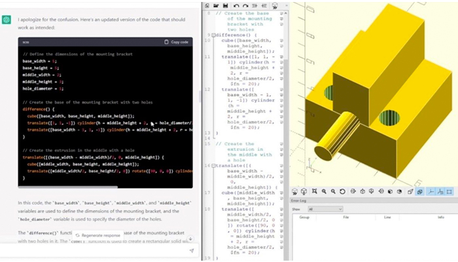Click the Info column header
Screen dimensions: 458x262
coord(441,217)
